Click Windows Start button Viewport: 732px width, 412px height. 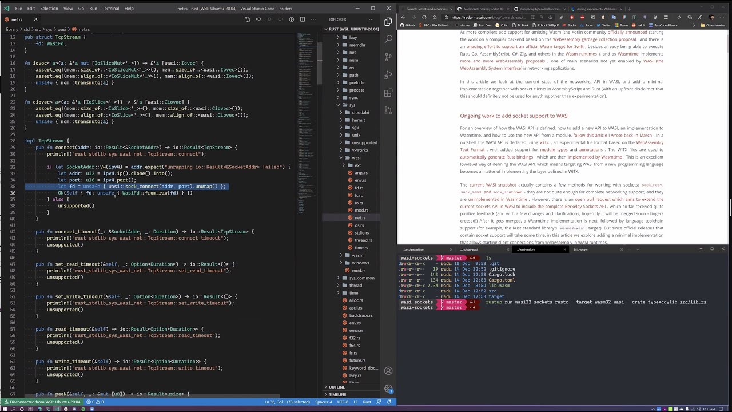coord(4,409)
